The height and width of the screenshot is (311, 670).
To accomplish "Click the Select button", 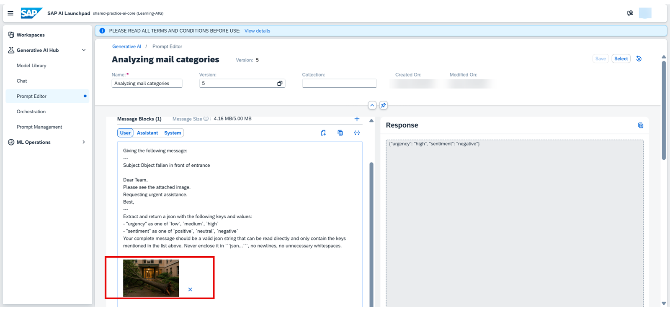I will pyautogui.click(x=621, y=59).
